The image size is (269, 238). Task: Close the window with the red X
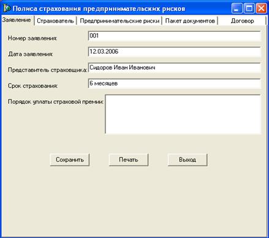click(x=261, y=9)
